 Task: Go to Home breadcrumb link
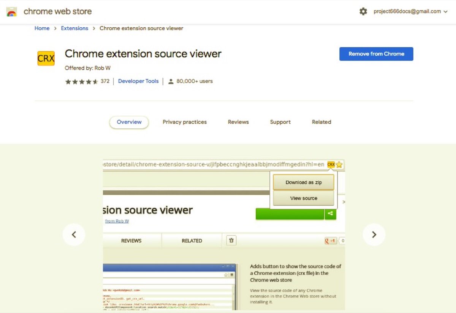pos(42,28)
